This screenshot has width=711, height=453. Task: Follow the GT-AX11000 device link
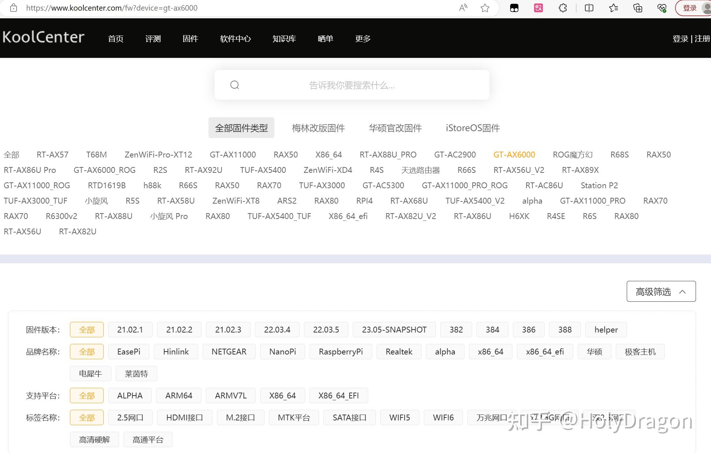pos(232,155)
